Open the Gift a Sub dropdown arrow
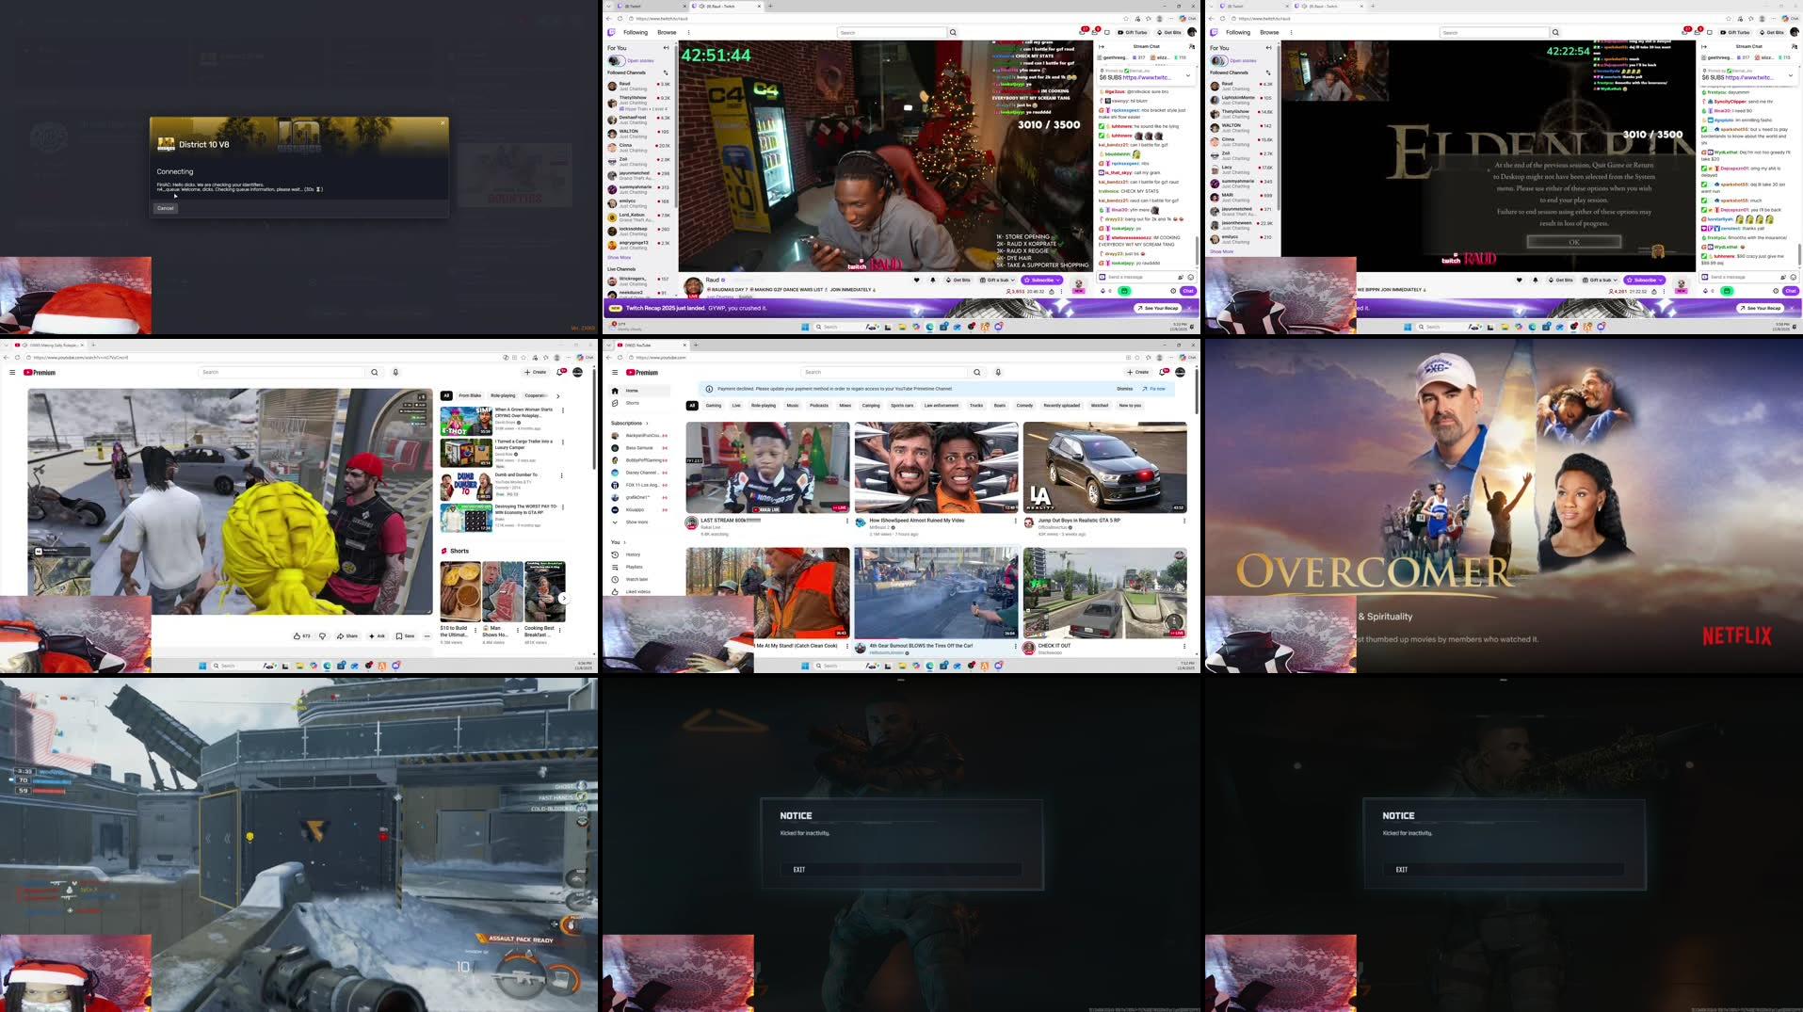Image resolution: width=1803 pixels, height=1012 pixels. [x=1012, y=280]
